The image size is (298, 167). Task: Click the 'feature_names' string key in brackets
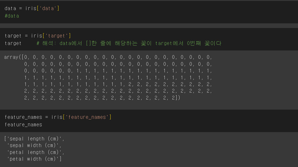(x=87, y=117)
